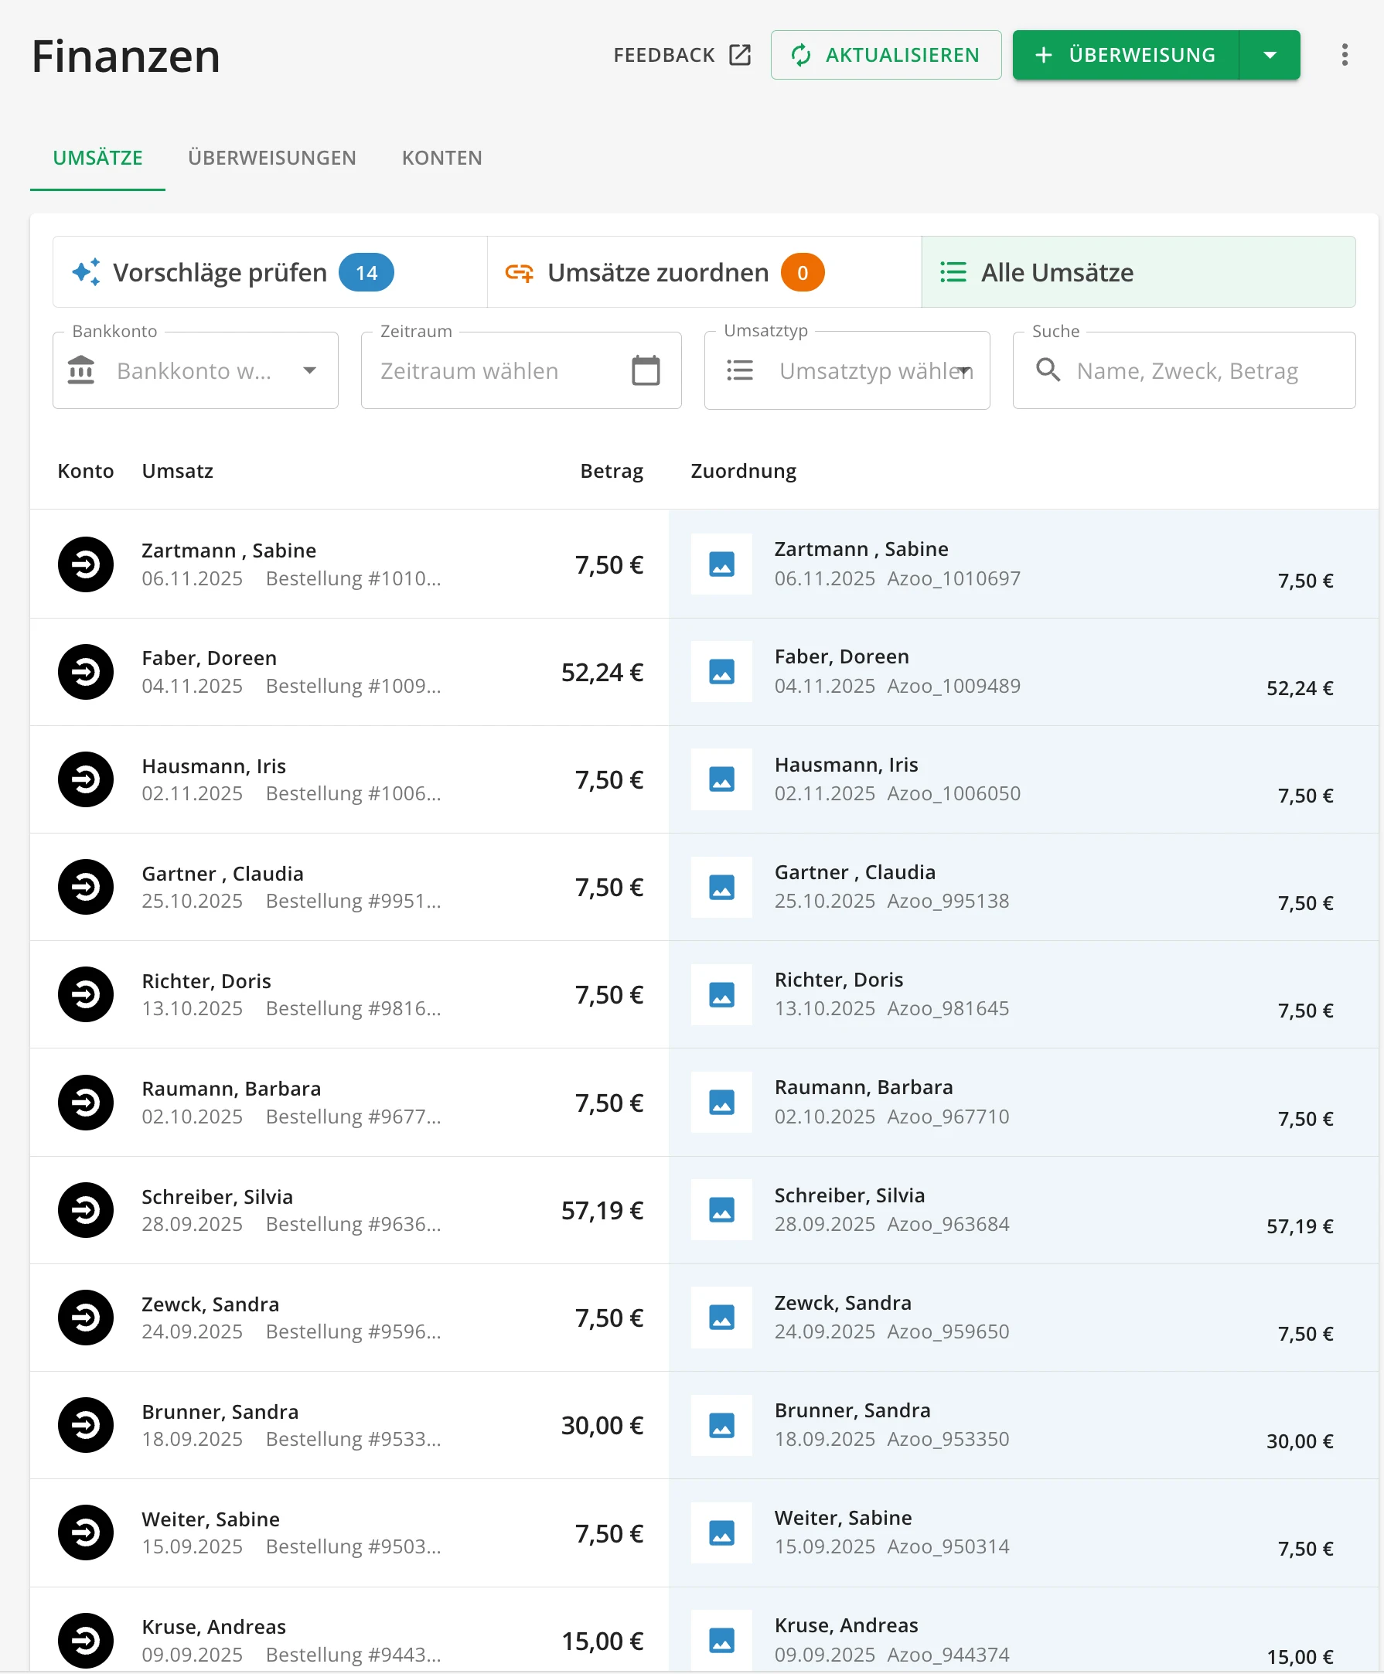
Task: Open the three-dot overflow menu
Action: (x=1345, y=54)
